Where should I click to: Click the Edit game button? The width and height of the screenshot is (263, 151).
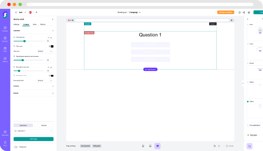coord(97,146)
